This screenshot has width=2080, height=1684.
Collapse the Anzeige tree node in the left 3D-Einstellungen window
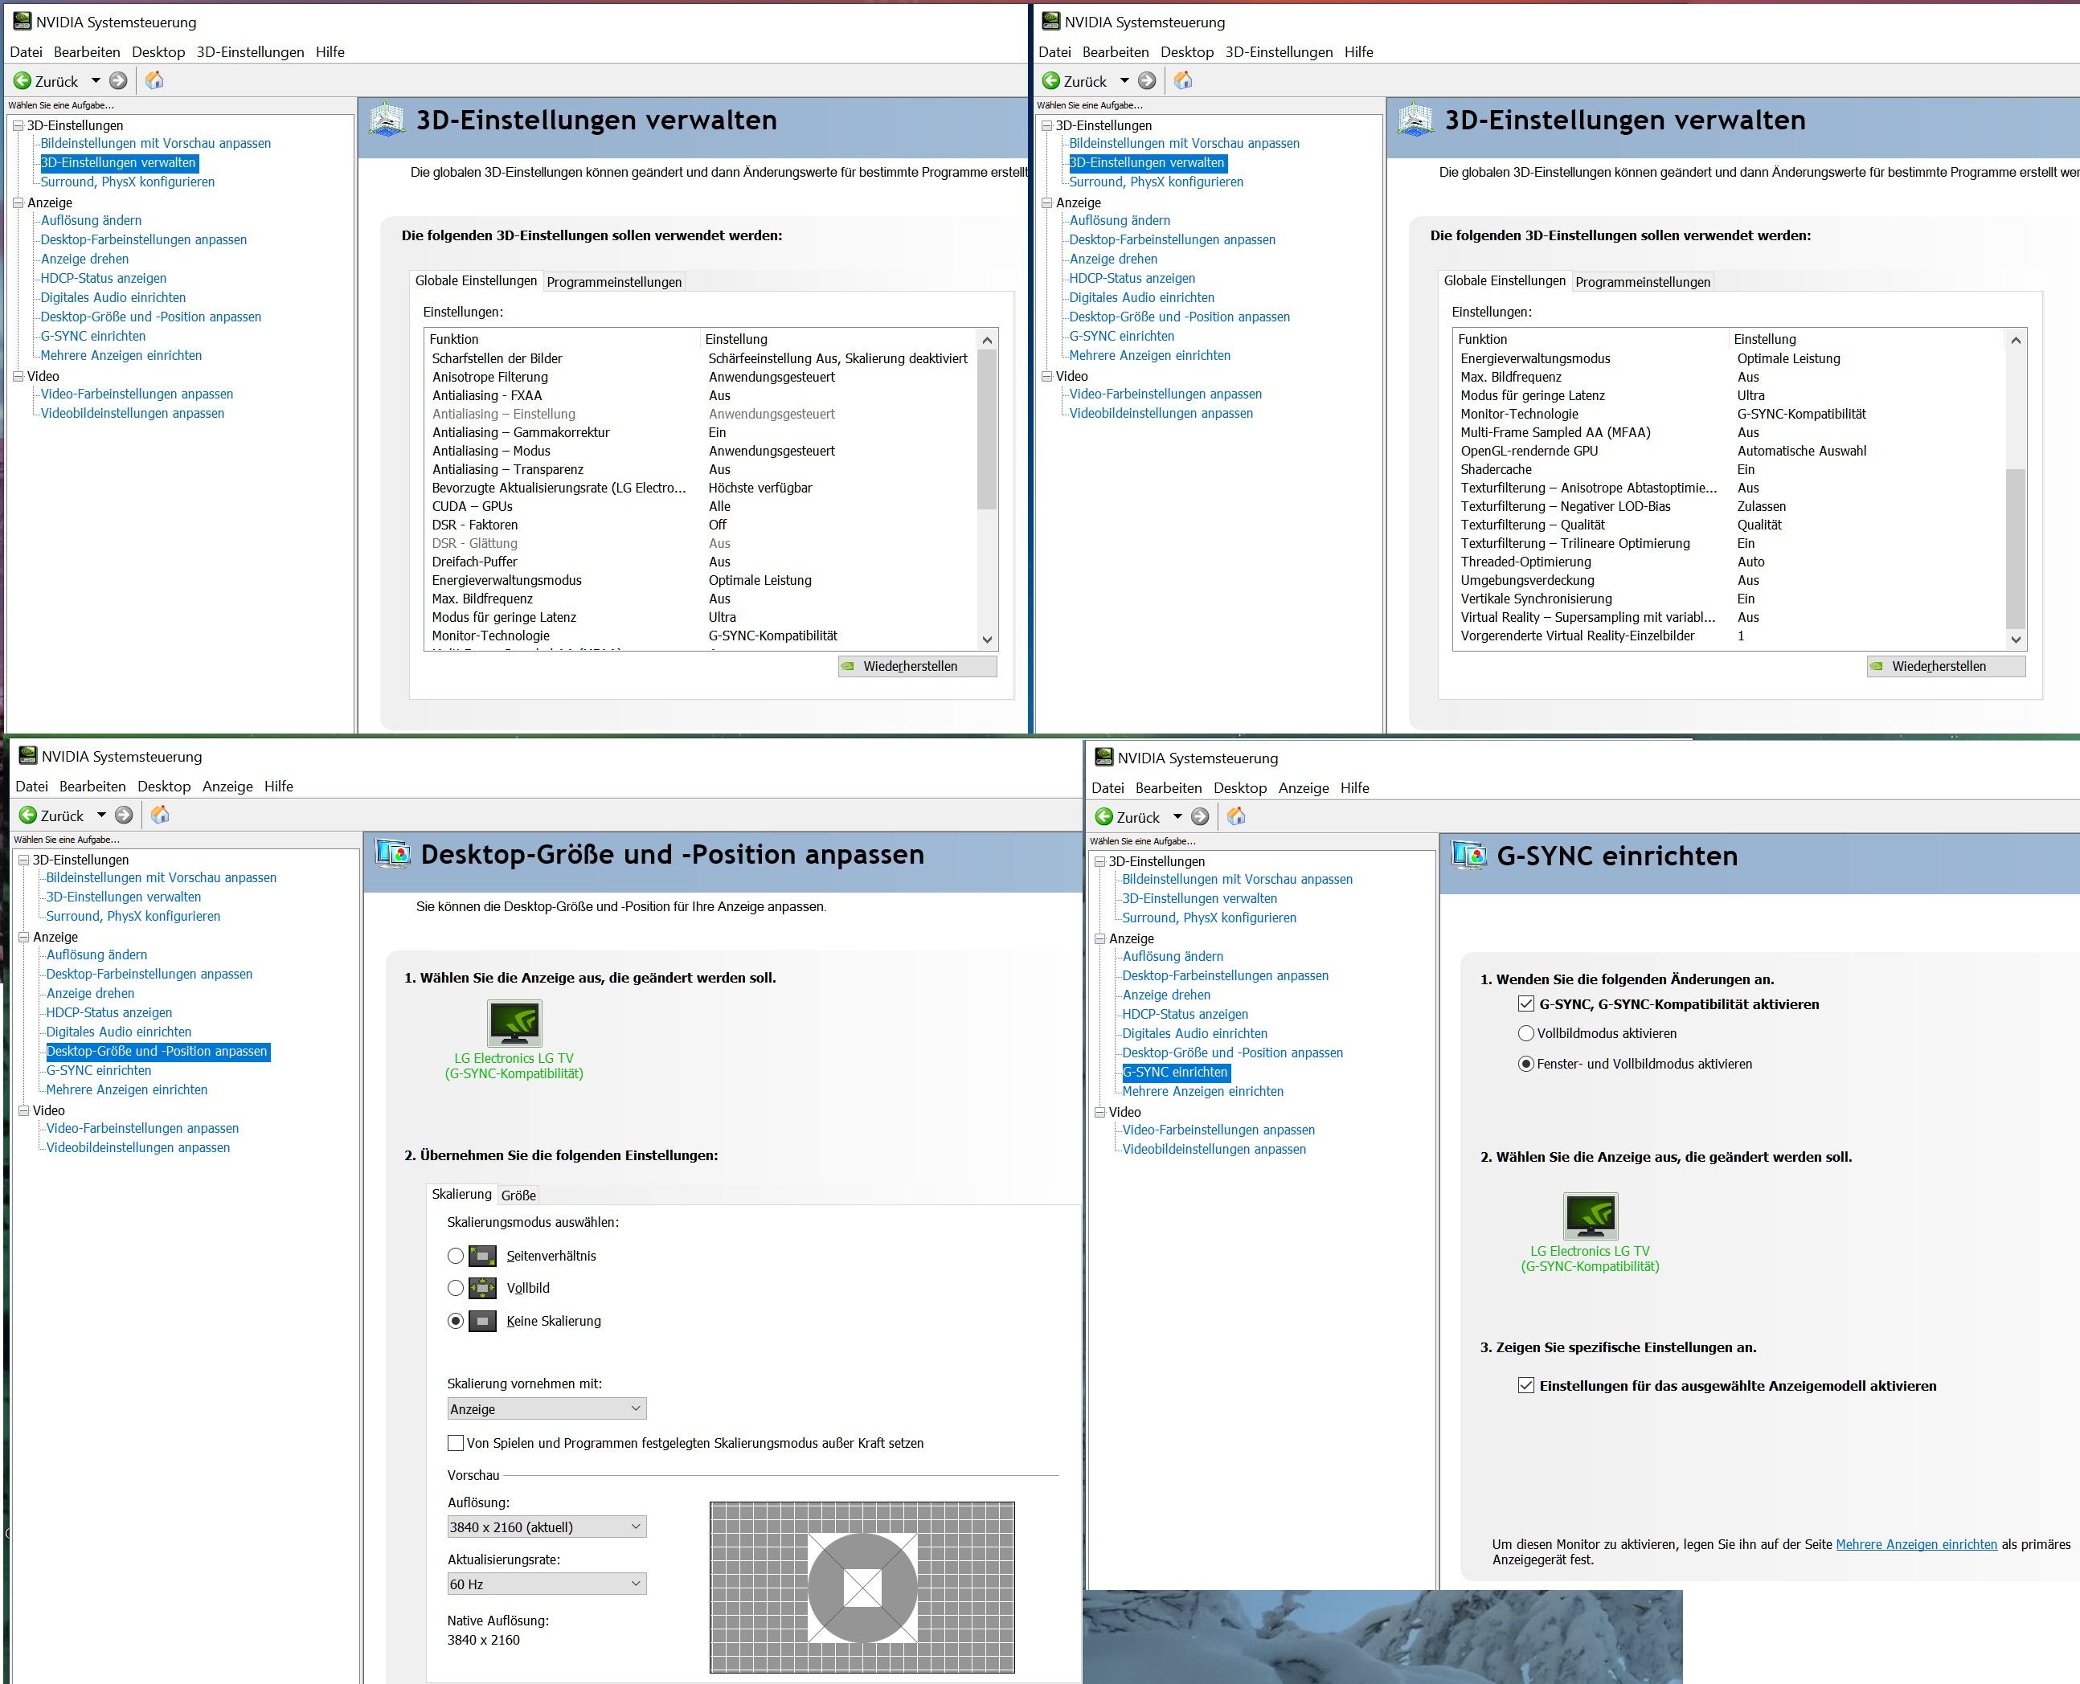click(x=18, y=202)
